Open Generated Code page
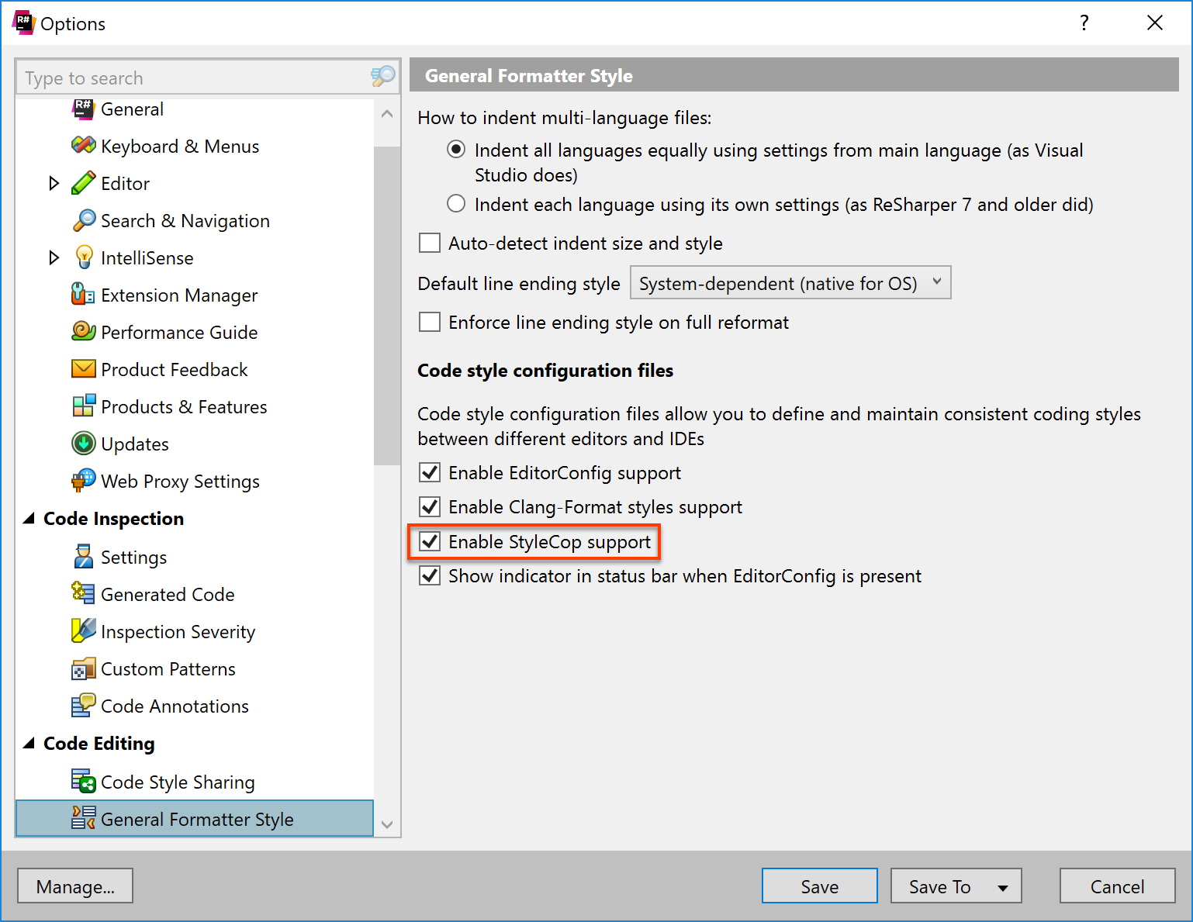Screen dimensions: 1193x922 pos(168,595)
